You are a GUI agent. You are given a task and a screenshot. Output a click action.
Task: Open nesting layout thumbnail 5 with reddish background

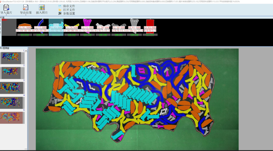point(12,118)
